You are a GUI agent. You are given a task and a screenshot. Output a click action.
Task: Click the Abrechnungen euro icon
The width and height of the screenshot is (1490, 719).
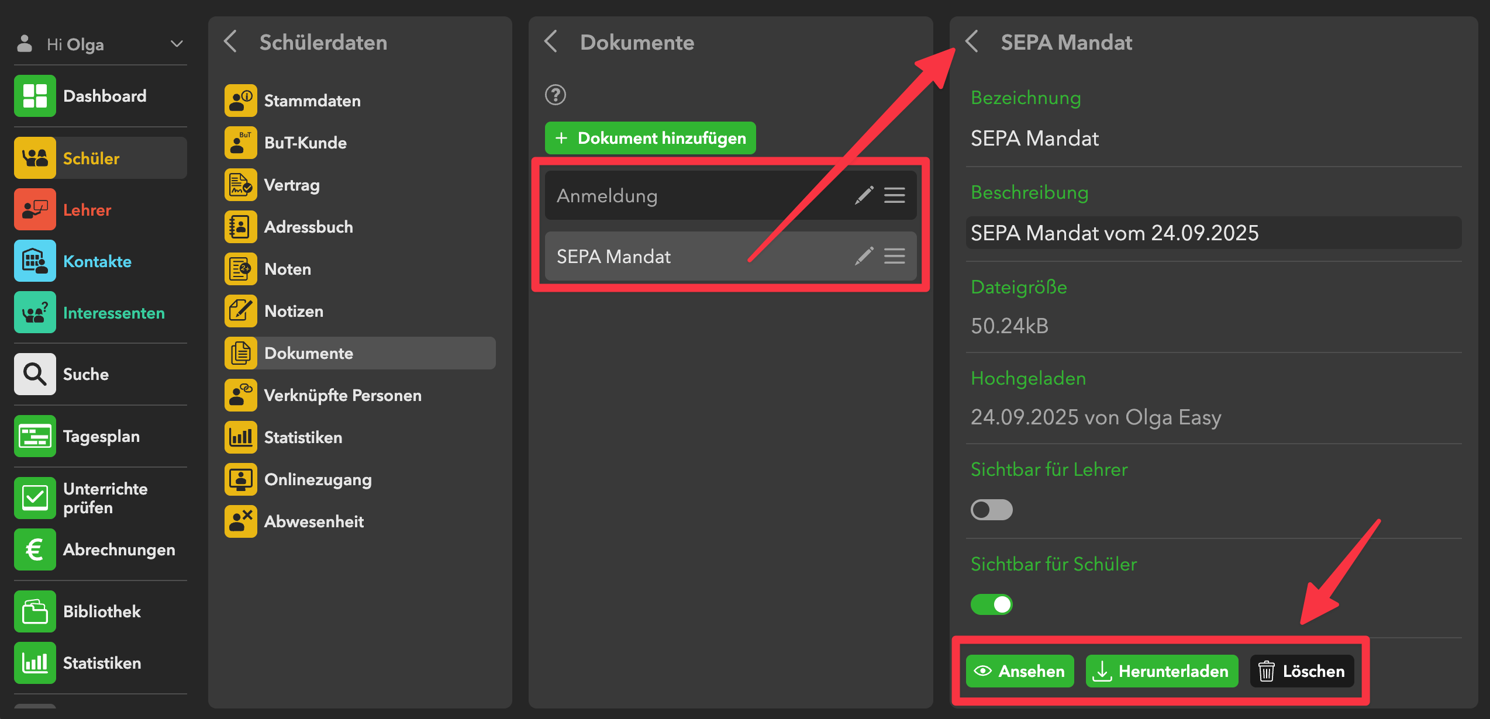click(35, 549)
